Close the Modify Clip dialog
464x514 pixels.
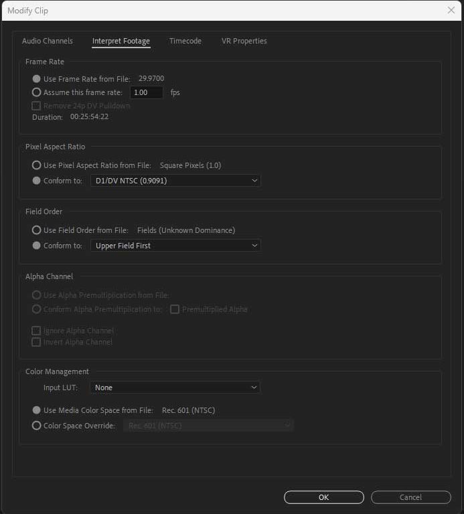coord(451,10)
